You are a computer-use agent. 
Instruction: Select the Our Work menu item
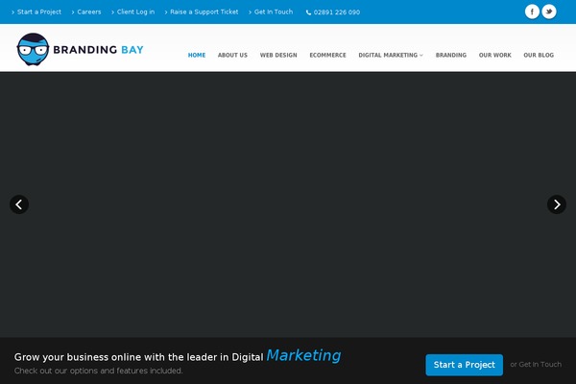point(494,55)
